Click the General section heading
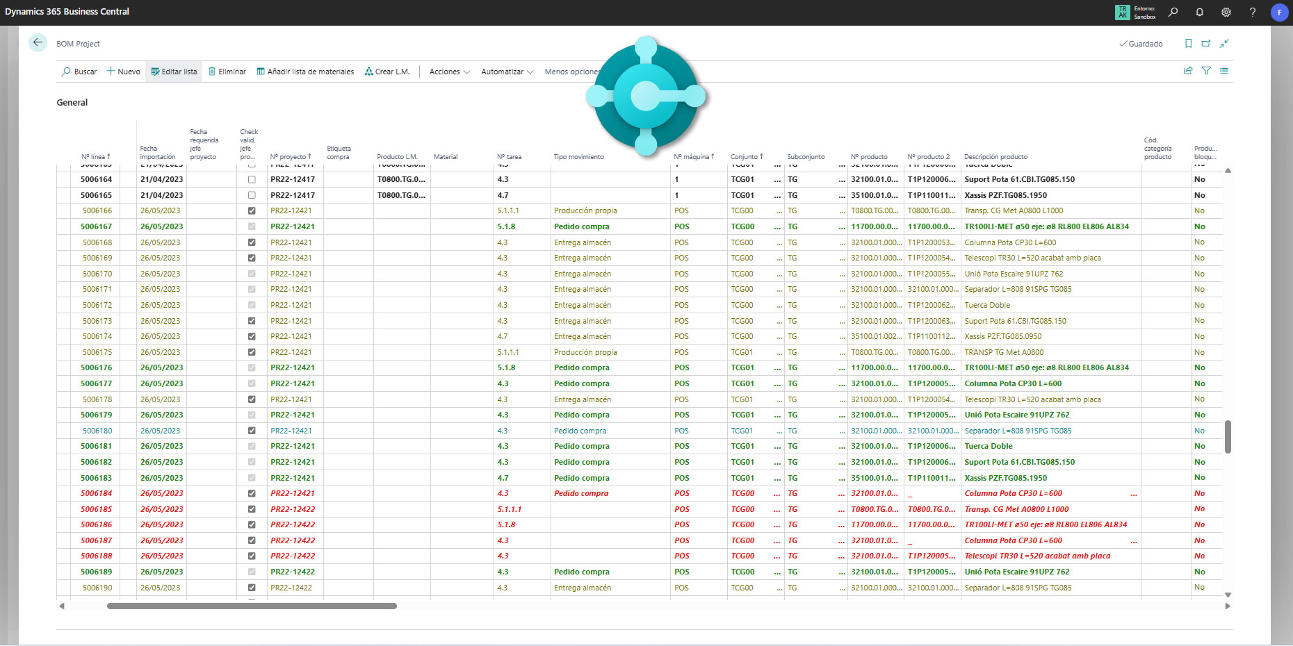 click(72, 102)
